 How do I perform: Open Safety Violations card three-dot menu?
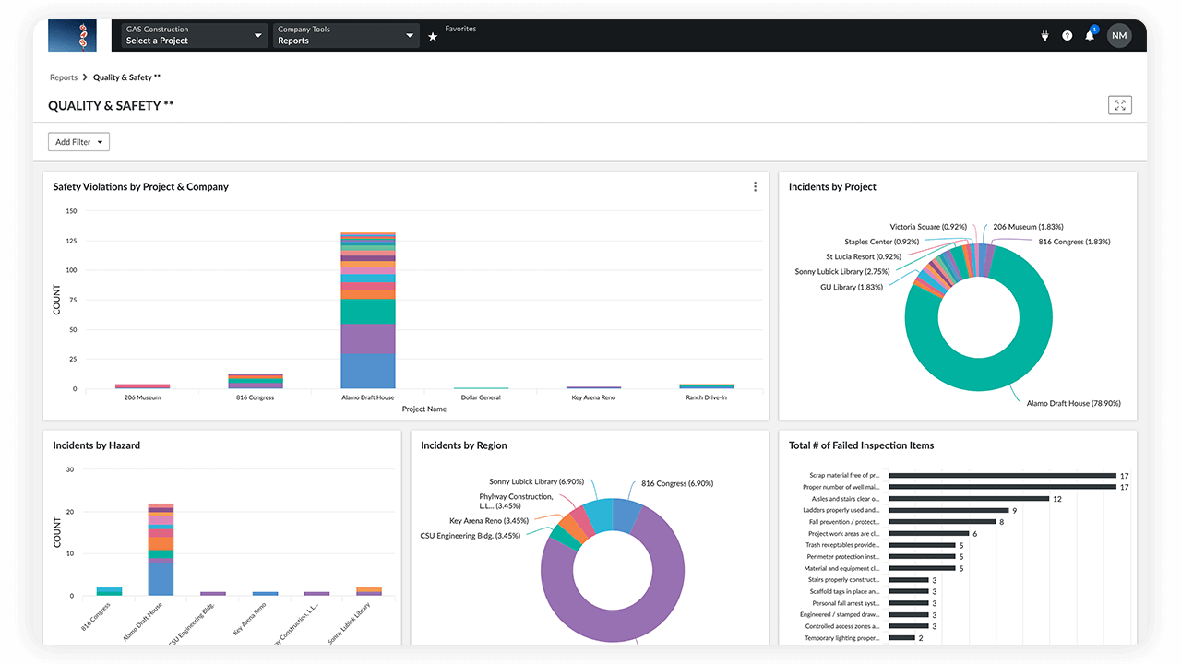pyautogui.click(x=755, y=186)
